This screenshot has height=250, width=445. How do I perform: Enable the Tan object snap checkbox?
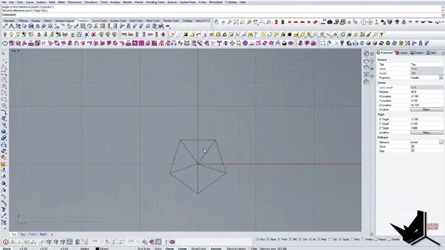pyautogui.click(x=330, y=239)
